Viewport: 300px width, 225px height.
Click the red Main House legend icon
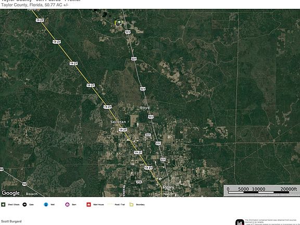click(89, 205)
